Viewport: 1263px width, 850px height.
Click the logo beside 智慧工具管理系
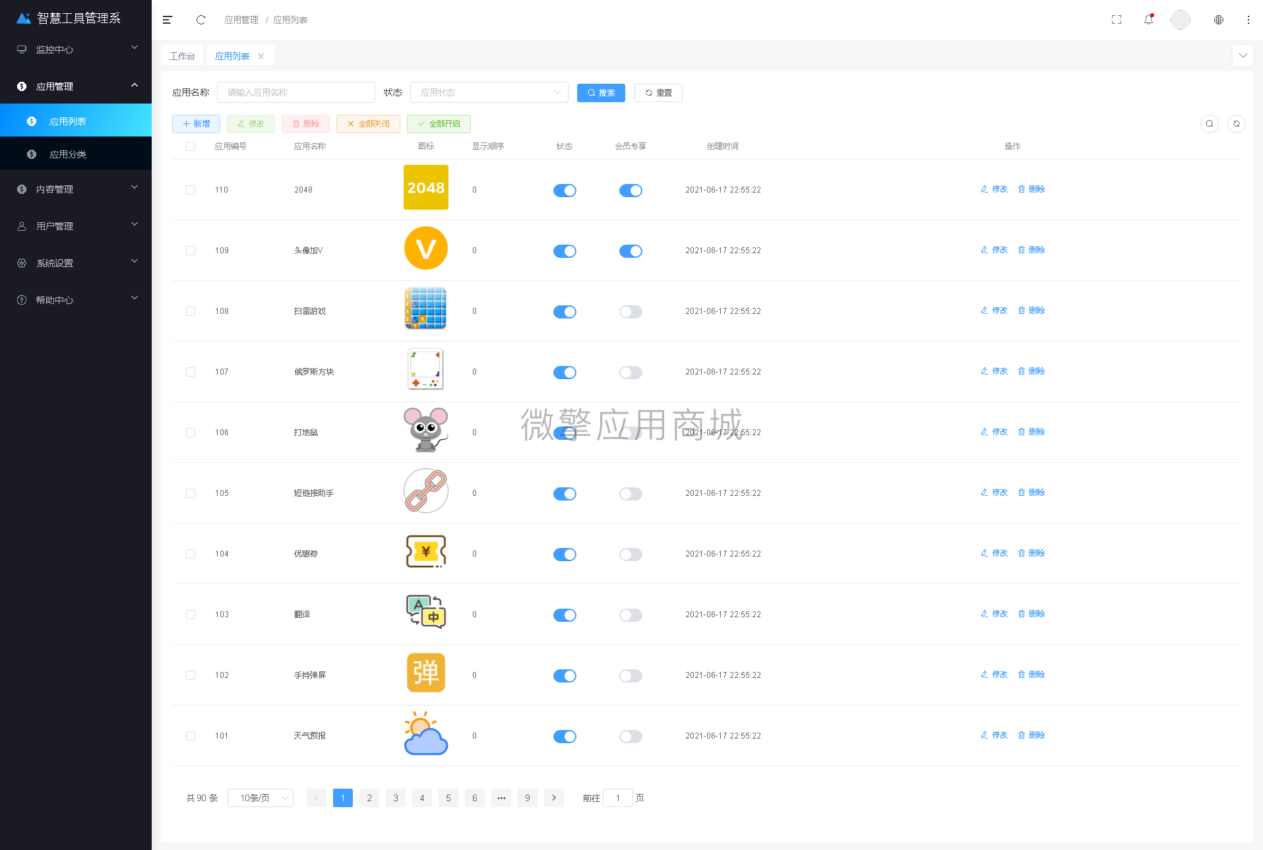[24, 18]
